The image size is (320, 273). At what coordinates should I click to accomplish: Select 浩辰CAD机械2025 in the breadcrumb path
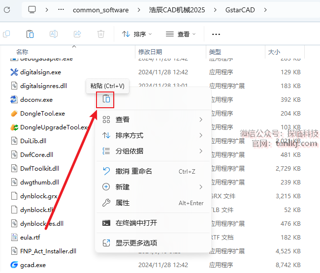coord(177,10)
